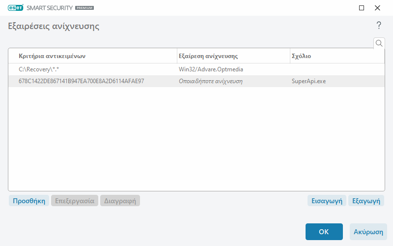The width and height of the screenshot is (393, 246).
Task: Click the PREMIUM badge in title bar
Action: (84, 8)
